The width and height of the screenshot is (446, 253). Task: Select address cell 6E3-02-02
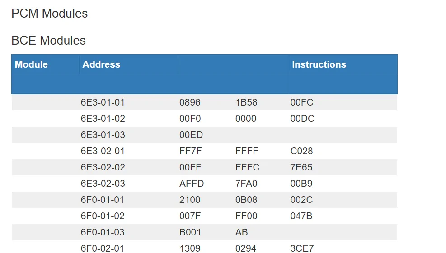(103, 167)
